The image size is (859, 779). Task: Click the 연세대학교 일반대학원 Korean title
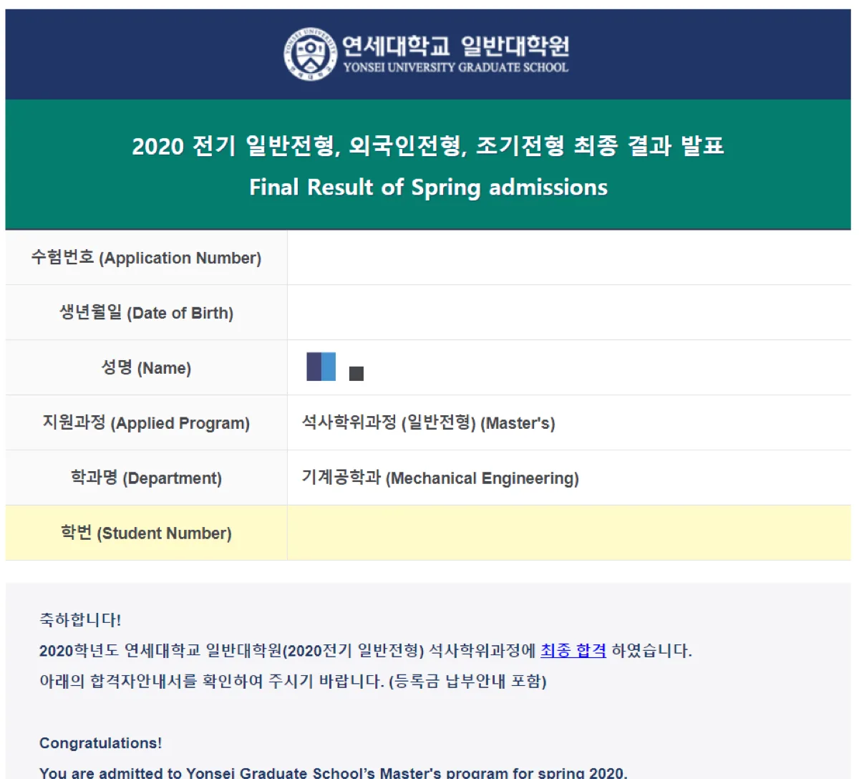pos(456,46)
